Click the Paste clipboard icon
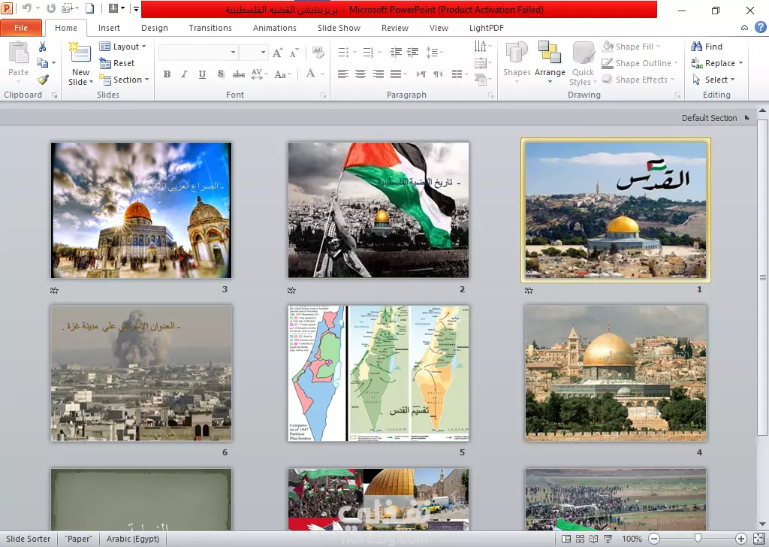Viewport: 769px width, 547px height. pos(19,53)
